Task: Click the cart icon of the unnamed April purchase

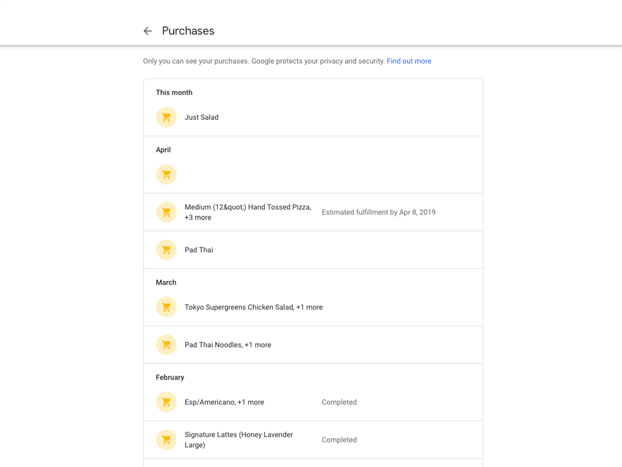Action: pyautogui.click(x=166, y=175)
